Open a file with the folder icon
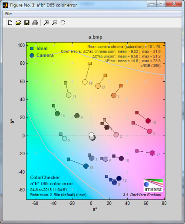185x224 pixels. [x=18, y=23]
